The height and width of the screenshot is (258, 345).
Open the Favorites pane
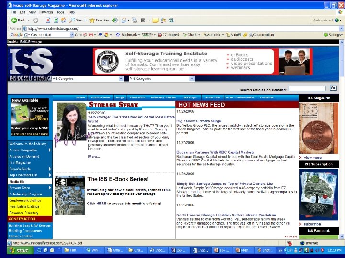click(99, 20)
